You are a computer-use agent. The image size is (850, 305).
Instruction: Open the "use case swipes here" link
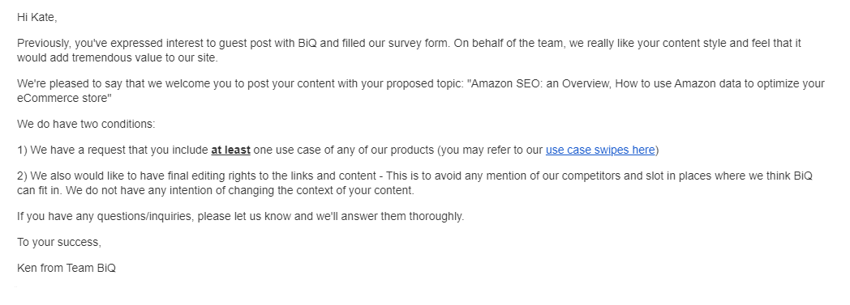tap(600, 150)
